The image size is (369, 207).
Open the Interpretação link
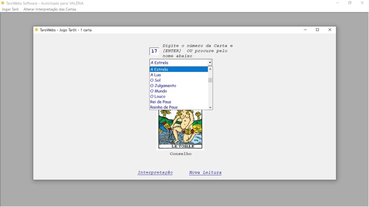(x=155, y=173)
